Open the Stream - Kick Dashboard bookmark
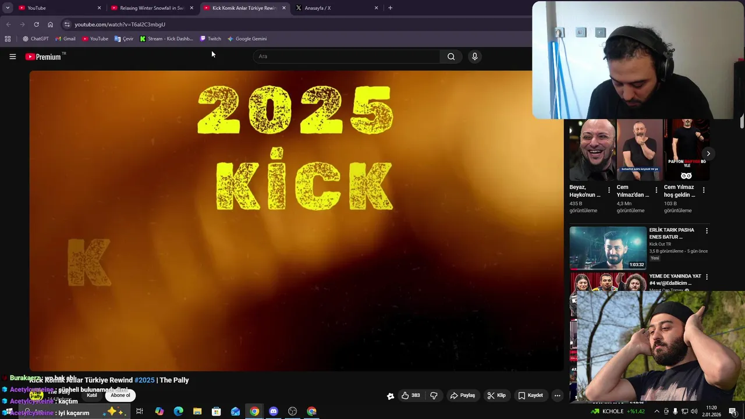Viewport: 745px width, 419px height. coord(166,38)
